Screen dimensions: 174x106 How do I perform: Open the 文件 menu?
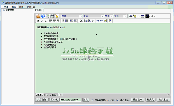click(x=6, y=7)
